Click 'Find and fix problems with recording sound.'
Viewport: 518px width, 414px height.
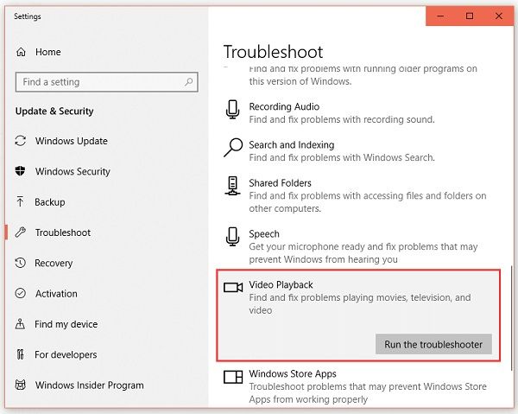(x=342, y=119)
